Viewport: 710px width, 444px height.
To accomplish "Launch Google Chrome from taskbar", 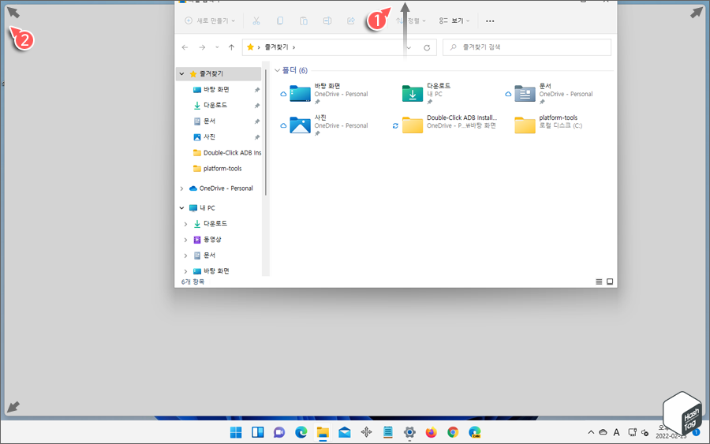I will [453, 432].
